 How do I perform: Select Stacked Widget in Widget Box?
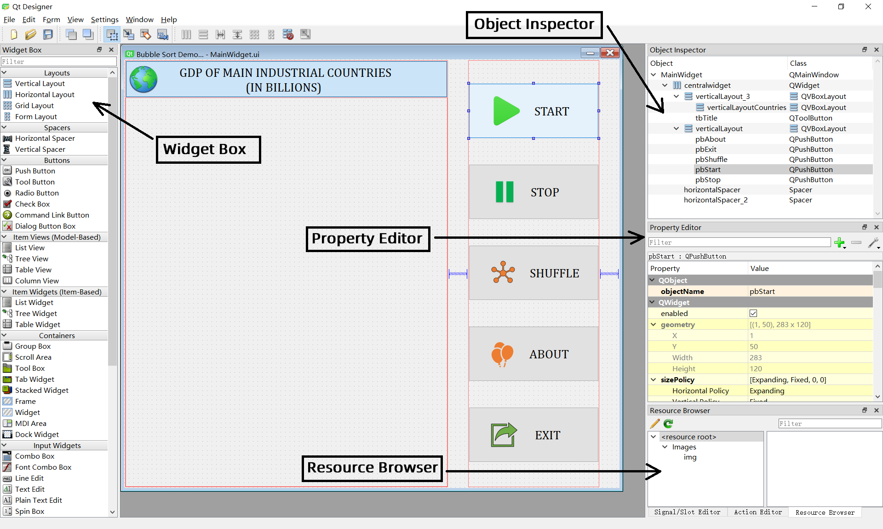(42, 390)
